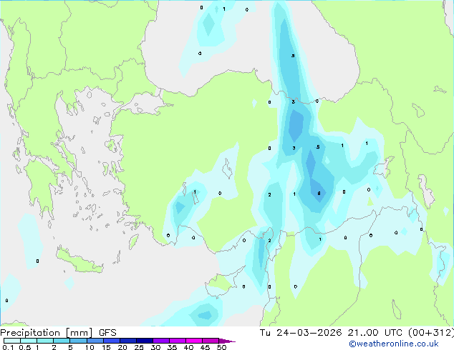Click the "10" legend scale label
Image resolution: width=454 pixels, height=350 pixels.
[x=90, y=347]
